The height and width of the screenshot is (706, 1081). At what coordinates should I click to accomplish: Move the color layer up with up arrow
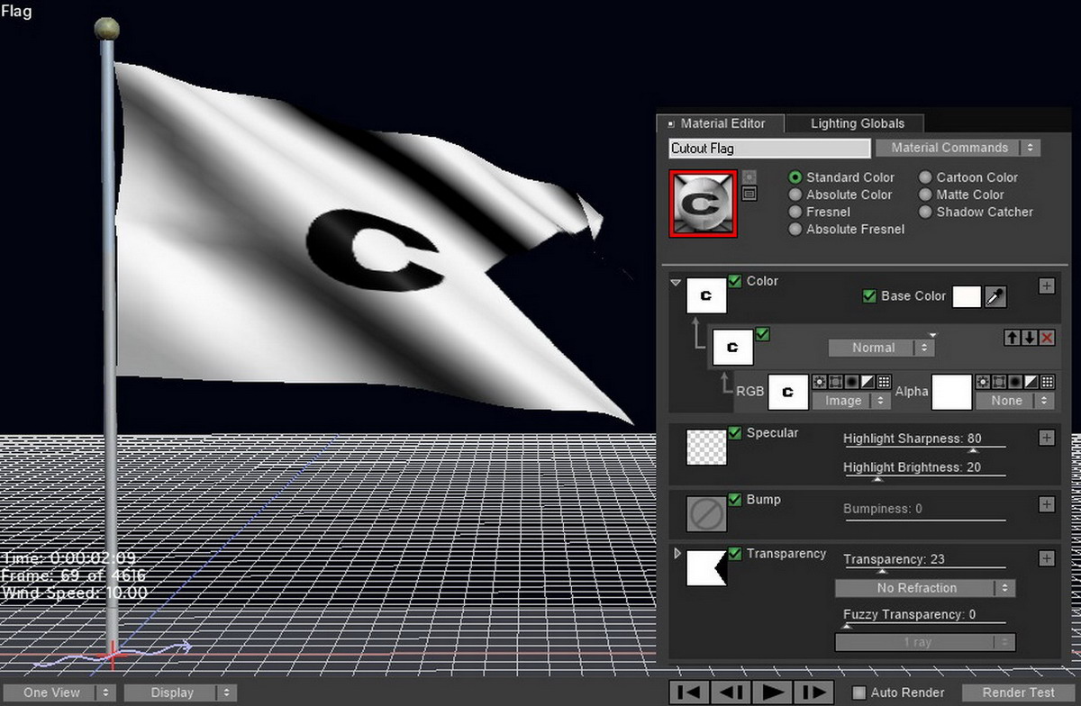tap(1013, 338)
